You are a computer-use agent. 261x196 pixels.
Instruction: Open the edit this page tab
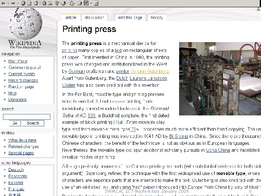[x=130, y=17]
